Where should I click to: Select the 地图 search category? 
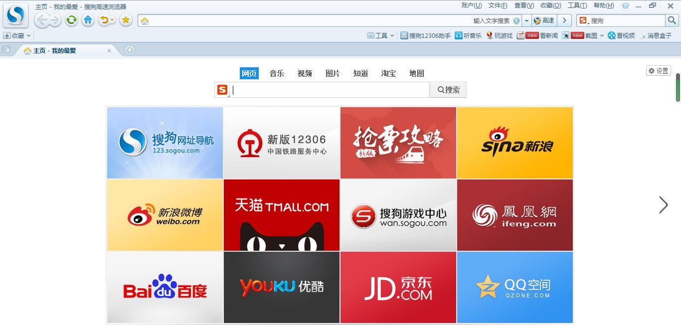pos(417,73)
